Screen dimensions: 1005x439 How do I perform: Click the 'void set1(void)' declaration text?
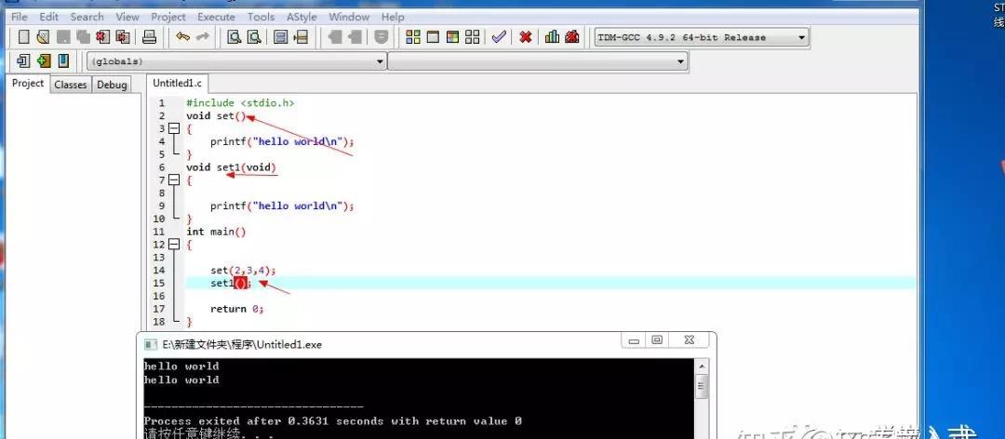[x=232, y=167]
